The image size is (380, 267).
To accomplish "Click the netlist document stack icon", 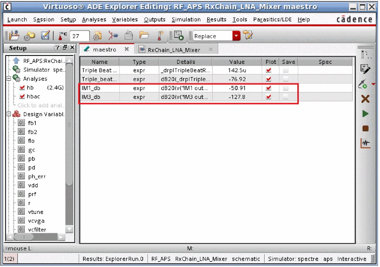I will tap(129, 36).
